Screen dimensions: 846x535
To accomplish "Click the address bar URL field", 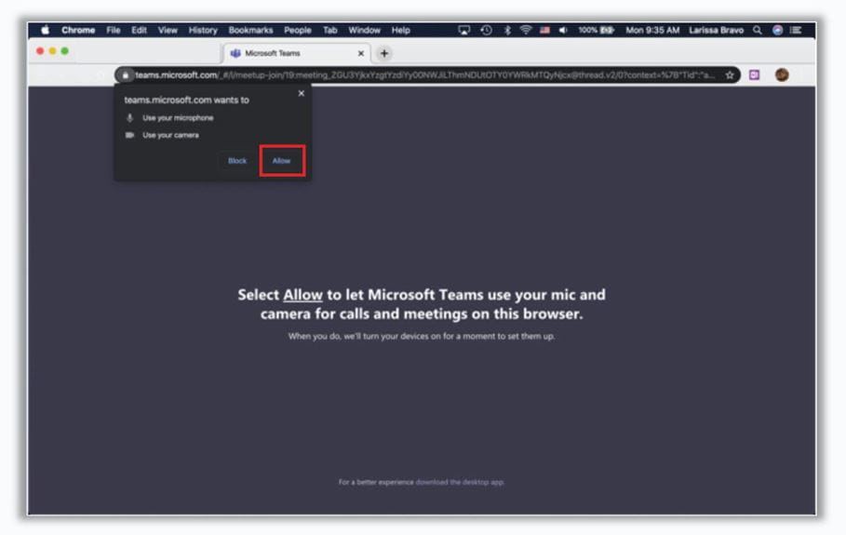I will [x=425, y=75].
